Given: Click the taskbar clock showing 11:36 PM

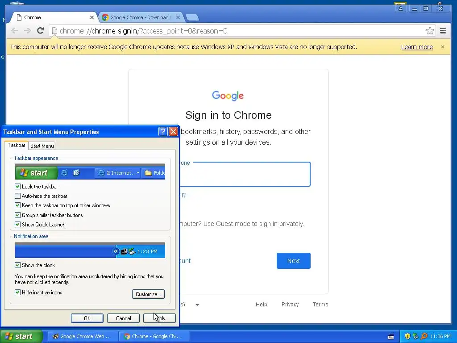Looking at the screenshot, I should [440, 337].
